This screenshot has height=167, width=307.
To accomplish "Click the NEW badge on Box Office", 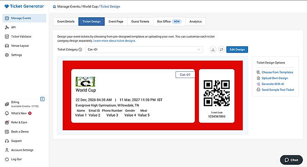I will (x=177, y=22).
